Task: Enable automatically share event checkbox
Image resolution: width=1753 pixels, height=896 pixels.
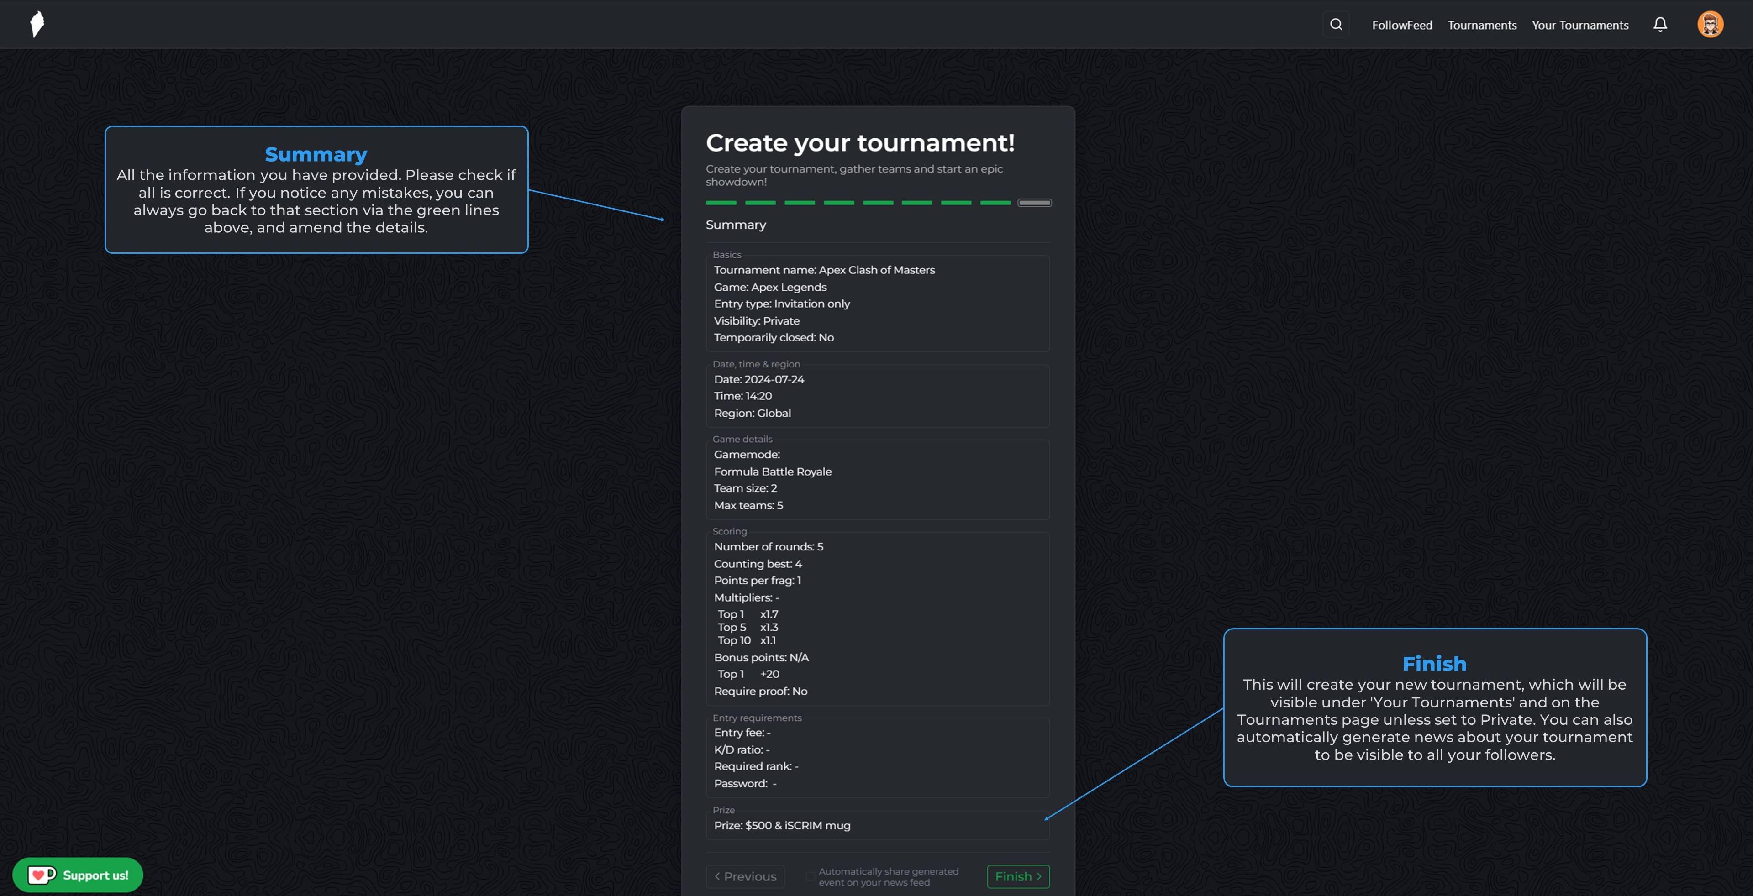Action: [810, 876]
